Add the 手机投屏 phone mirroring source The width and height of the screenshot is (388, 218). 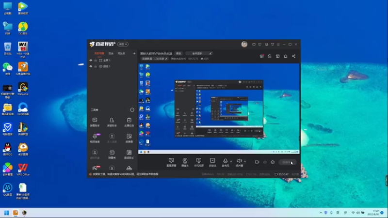[x=199, y=162]
